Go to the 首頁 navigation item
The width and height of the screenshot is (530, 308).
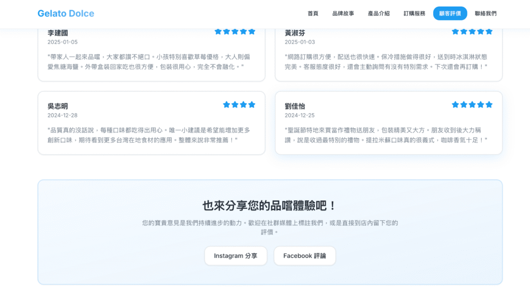tap(313, 13)
